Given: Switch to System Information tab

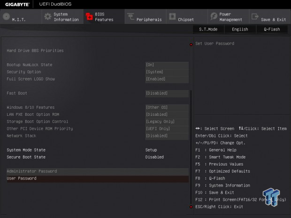Looking at the screenshot, I should click(x=62, y=16).
